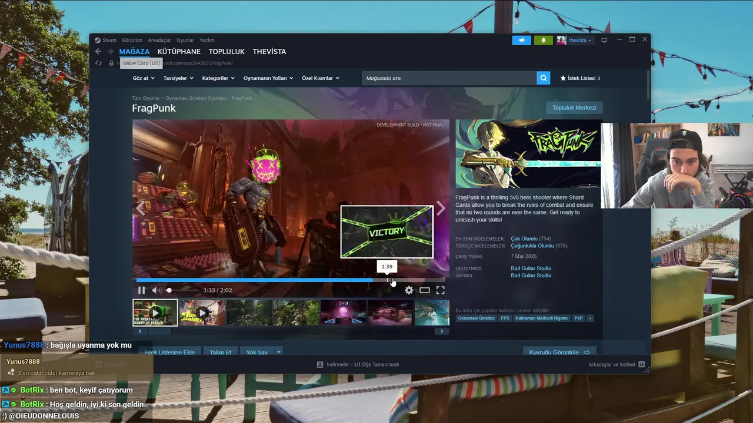Screen dimensions: 753x423
Task: Pause the FragPunk trailer video
Action: (x=141, y=290)
